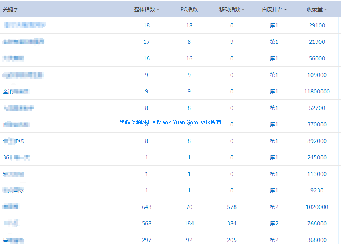Select the PC指数 column header
This screenshot has width=341, height=244.
coord(189,9)
